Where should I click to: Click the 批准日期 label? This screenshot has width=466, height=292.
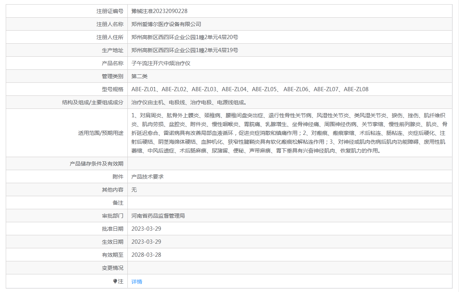[x=112, y=229]
